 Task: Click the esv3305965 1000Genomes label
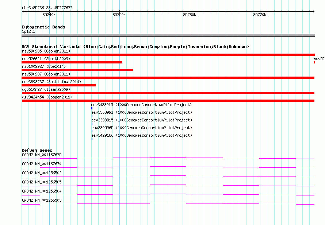tap(142, 128)
